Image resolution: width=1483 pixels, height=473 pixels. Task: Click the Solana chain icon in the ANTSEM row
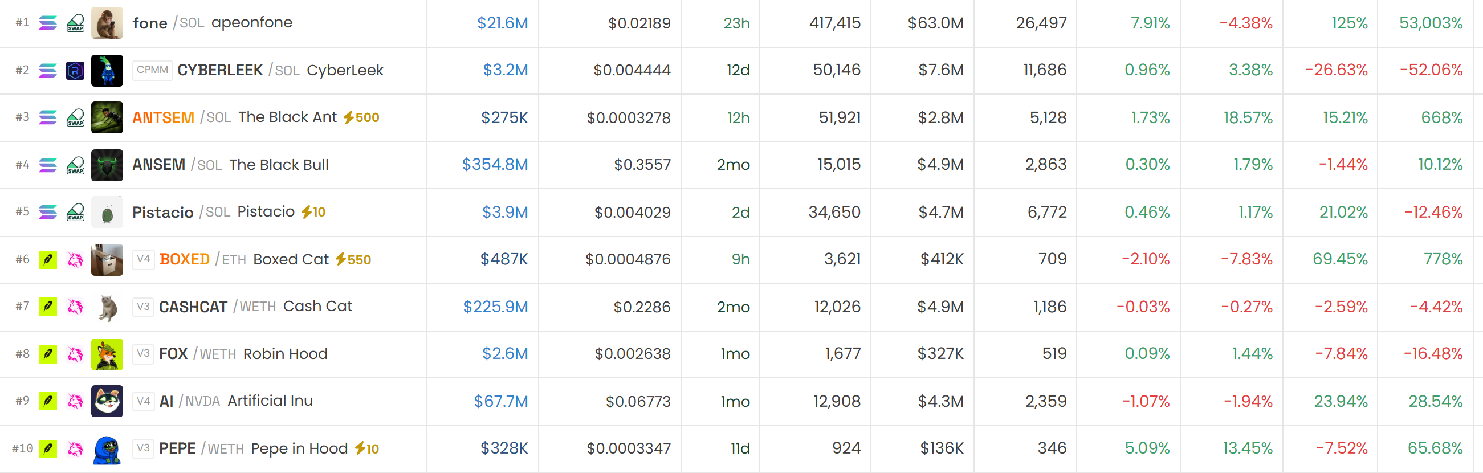coord(48,117)
